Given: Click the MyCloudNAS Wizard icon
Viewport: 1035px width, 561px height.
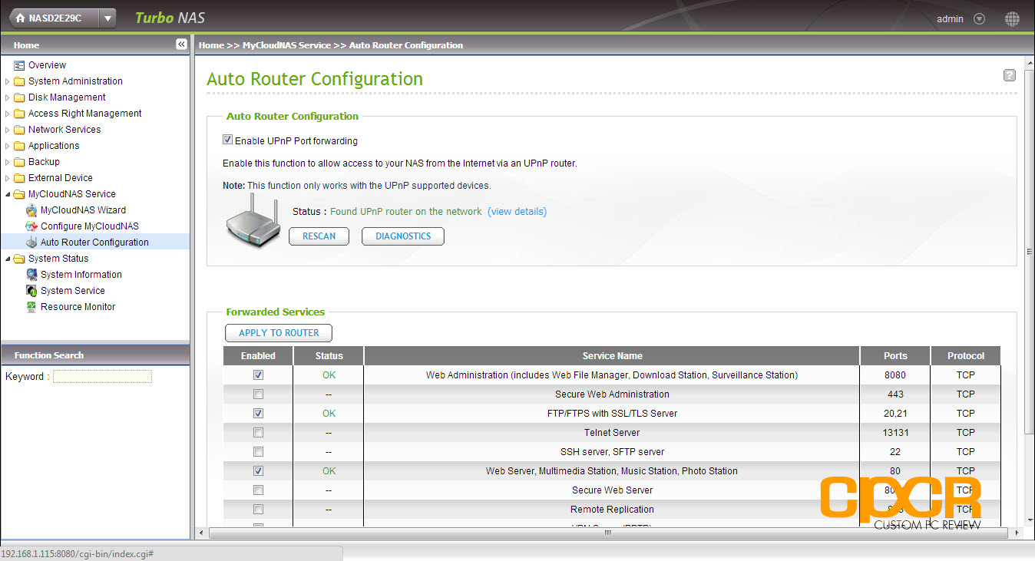Looking at the screenshot, I should (x=31, y=210).
